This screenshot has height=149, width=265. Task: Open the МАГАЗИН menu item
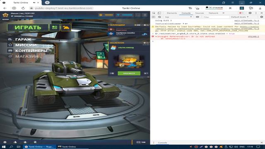(x=26, y=56)
